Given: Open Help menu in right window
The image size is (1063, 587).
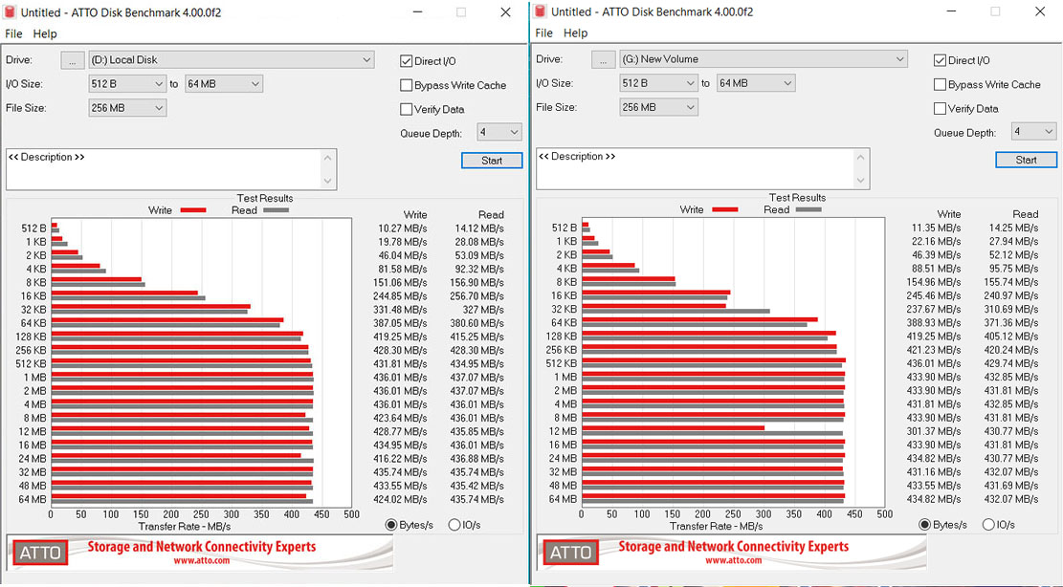Looking at the screenshot, I should point(575,33).
